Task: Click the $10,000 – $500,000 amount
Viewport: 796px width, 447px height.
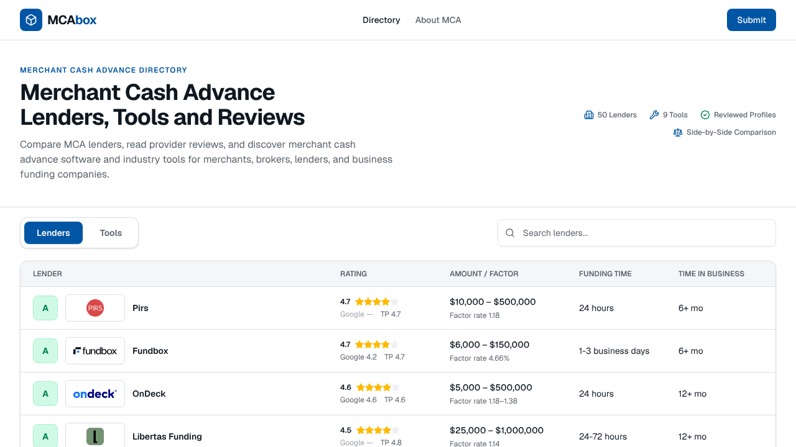Action: (493, 302)
